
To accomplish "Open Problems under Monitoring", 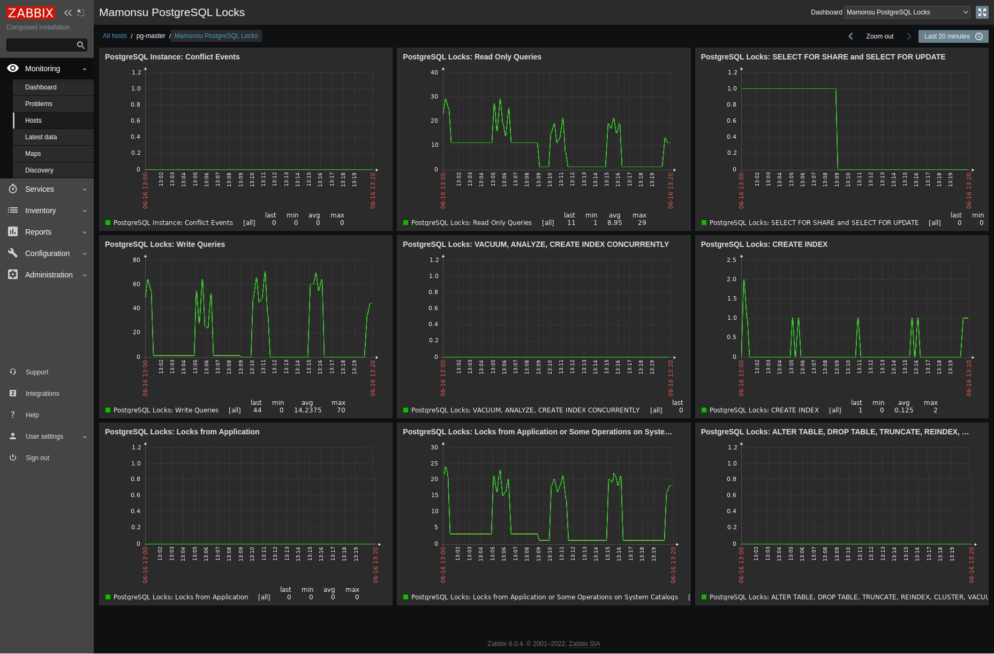I will coord(53,104).
